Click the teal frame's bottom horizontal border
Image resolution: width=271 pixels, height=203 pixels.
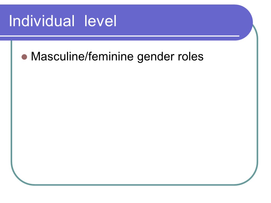[132, 184]
